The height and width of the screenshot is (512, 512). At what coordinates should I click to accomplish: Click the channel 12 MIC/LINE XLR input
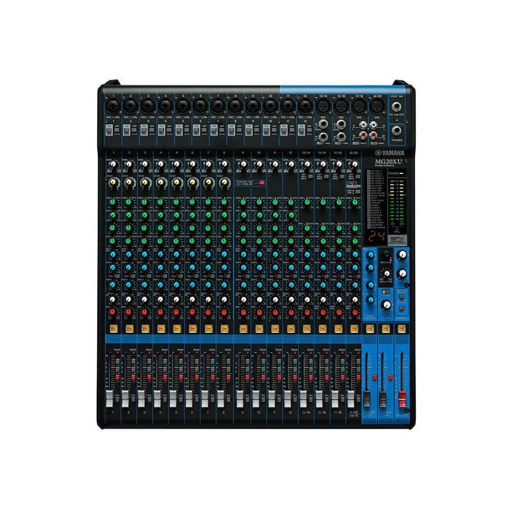coord(305,106)
